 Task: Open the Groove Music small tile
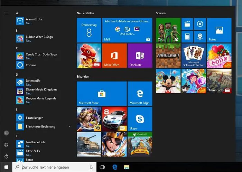200,24
